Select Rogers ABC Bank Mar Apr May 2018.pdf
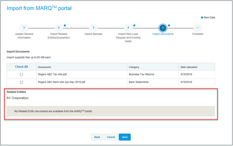 (61, 82)
